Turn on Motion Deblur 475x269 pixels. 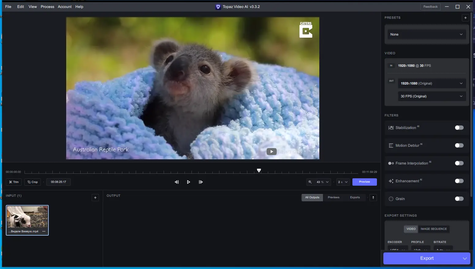(x=459, y=146)
